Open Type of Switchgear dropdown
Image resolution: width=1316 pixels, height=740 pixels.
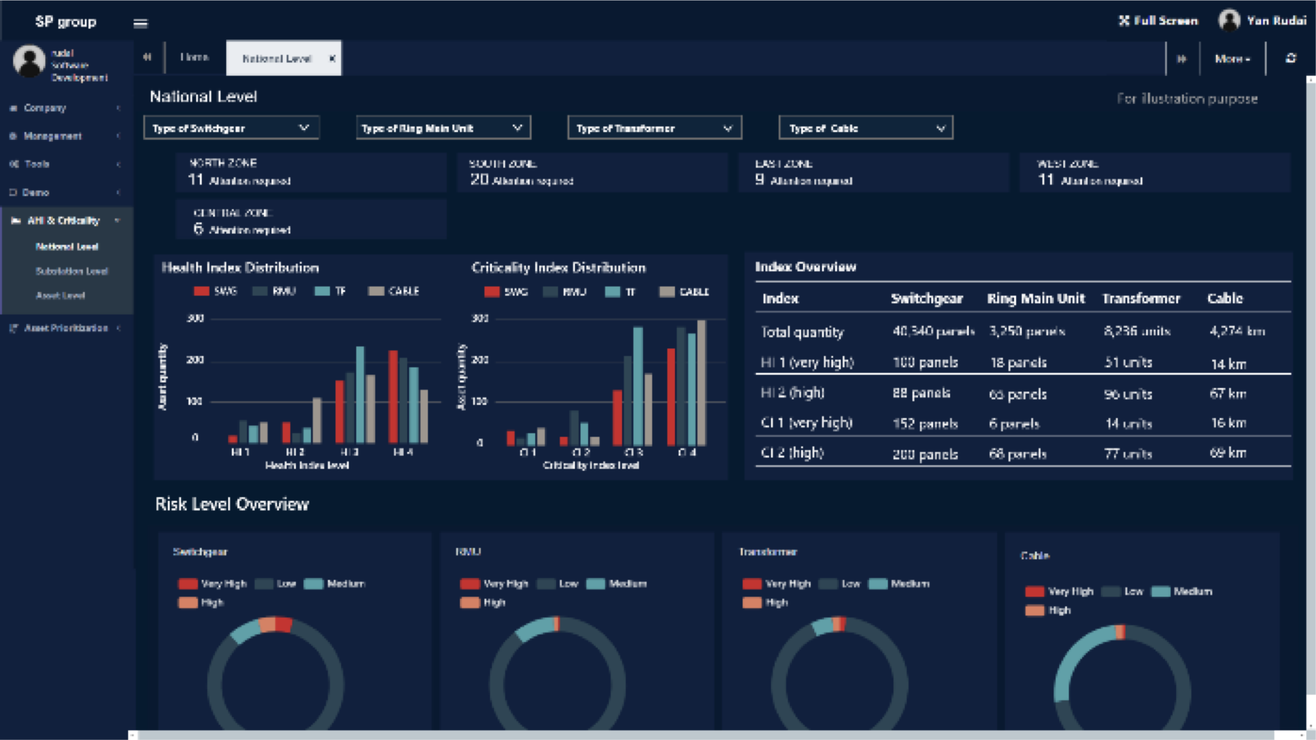pos(231,128)
